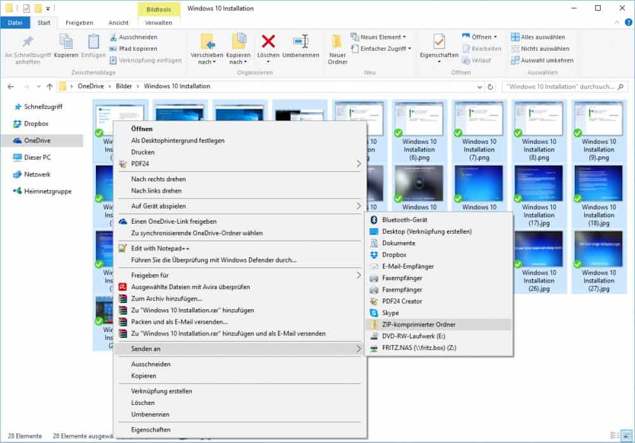
Task: Click Bilder in the address breadcrumb
Action: [124, 86]
